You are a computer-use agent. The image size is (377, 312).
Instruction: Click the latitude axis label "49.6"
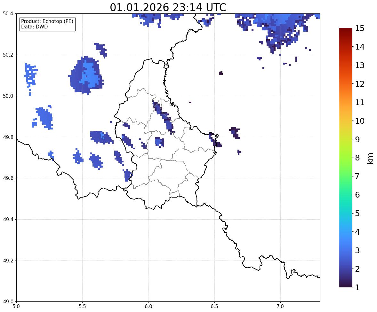[x=8, y=178]
